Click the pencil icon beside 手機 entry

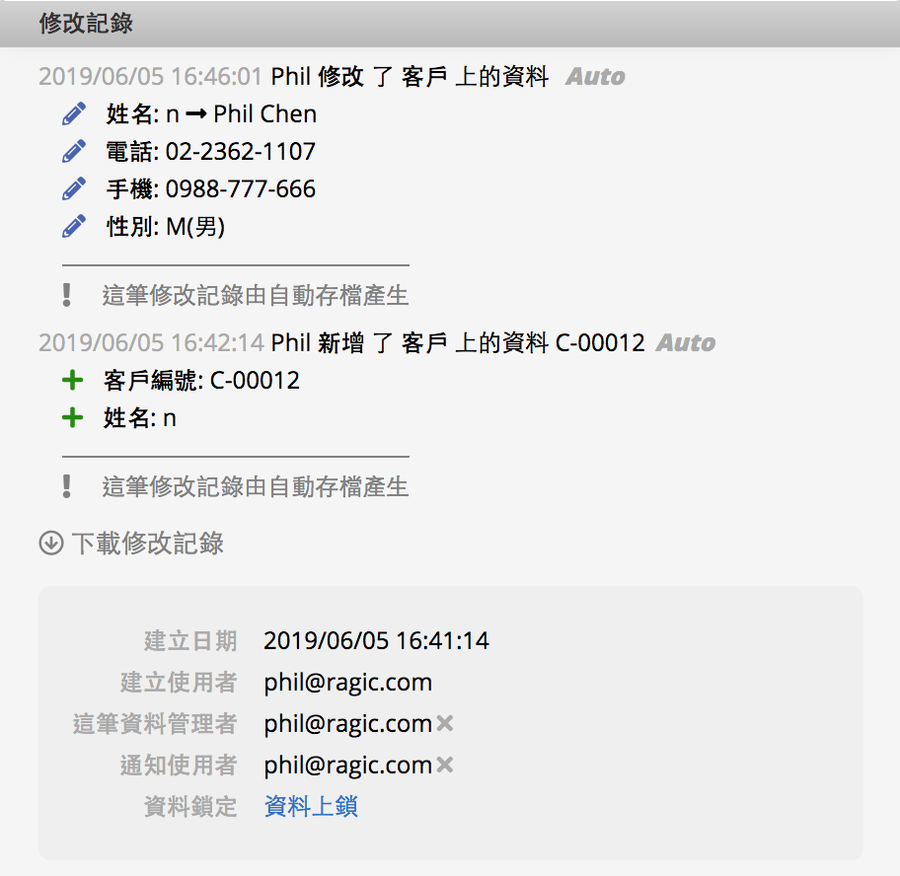tap(74, 189)
